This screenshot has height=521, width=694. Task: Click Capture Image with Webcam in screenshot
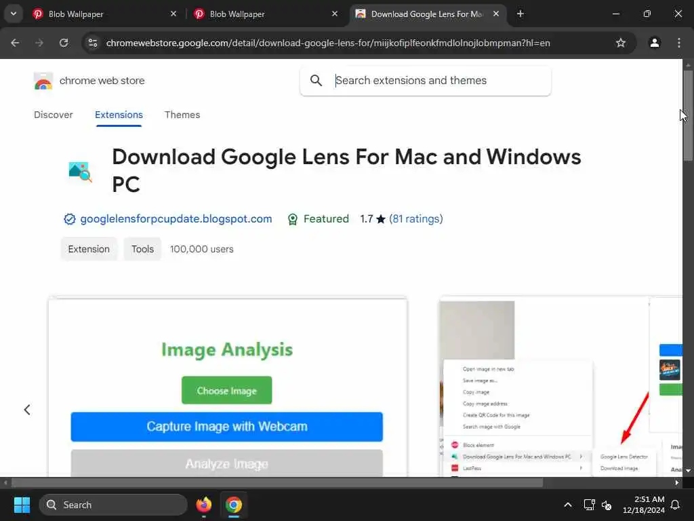pos(226,427)
